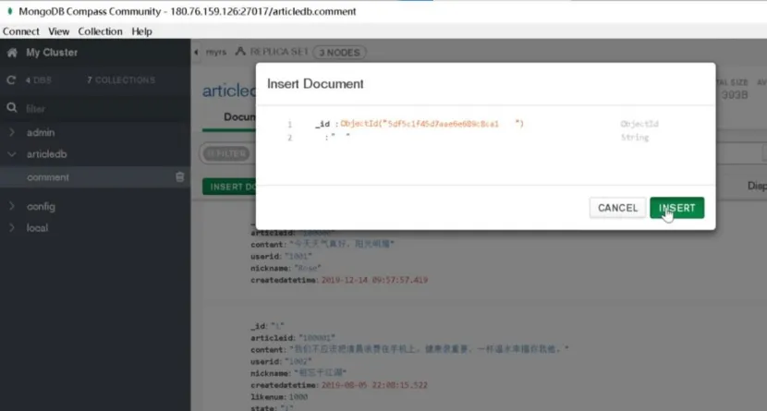This screenshot has width=767, height=411.
Task: Click the refresh databases icon
Action: point(11,79)
